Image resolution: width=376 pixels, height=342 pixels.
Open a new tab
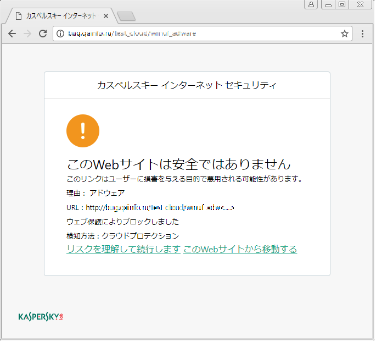tap(127, 16)
